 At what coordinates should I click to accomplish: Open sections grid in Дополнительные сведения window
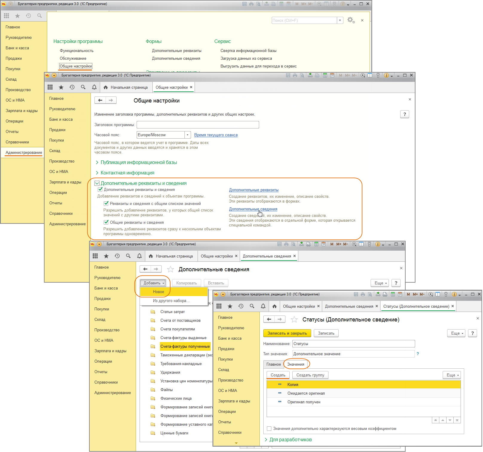95,256
